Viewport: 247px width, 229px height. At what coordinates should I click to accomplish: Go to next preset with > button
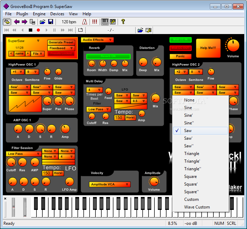[28, 54]
